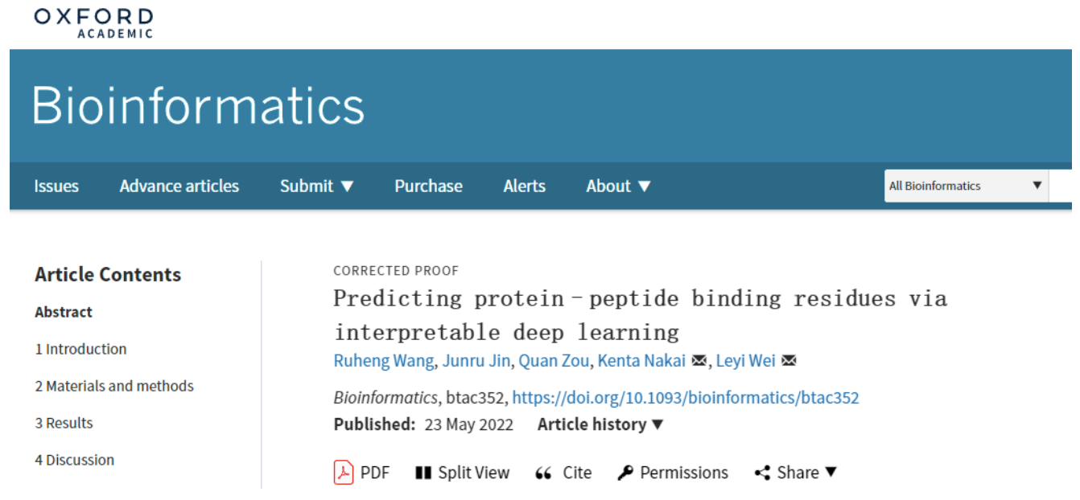The height and width of the screenshot is (500, 1080).
Task: Expand the Article history section
Action: [600, 424]
